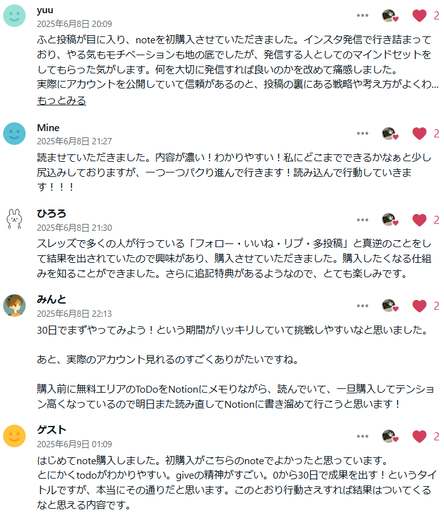The height and width of the screenshot is (515, 444).
Task: Toggle the like heart on yuu's comment
Action: coord(418,16)
